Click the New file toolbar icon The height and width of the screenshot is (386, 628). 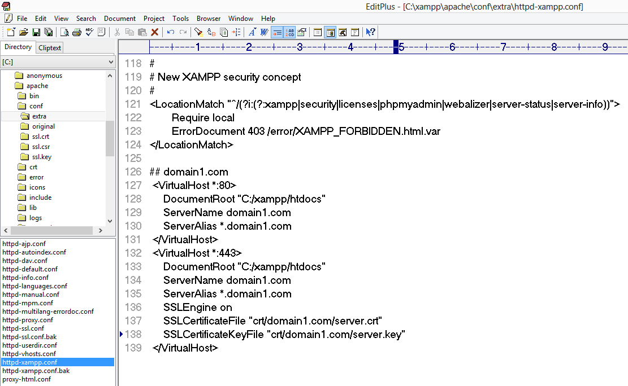tap(11, 32)
